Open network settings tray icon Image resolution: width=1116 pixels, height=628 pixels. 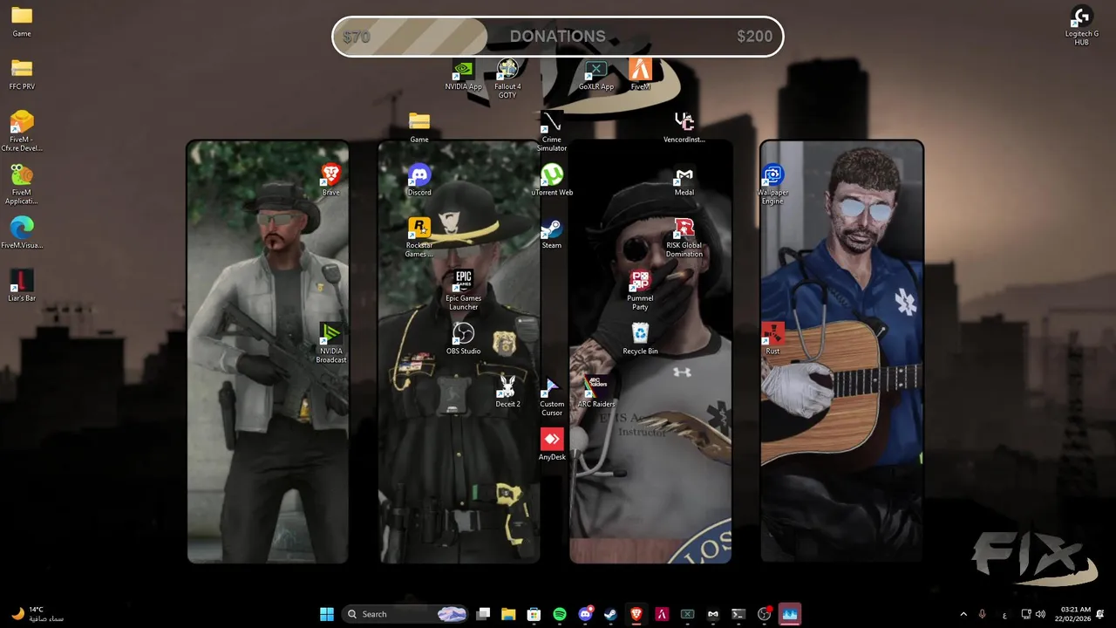tap(1026, 614)
